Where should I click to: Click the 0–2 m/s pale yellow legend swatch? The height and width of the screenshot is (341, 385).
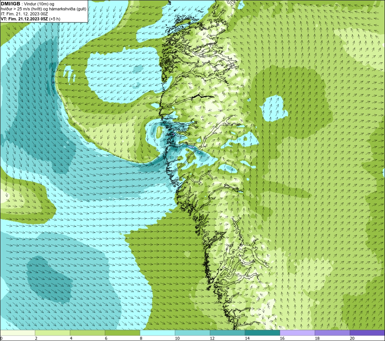click(x=18, y=333)
